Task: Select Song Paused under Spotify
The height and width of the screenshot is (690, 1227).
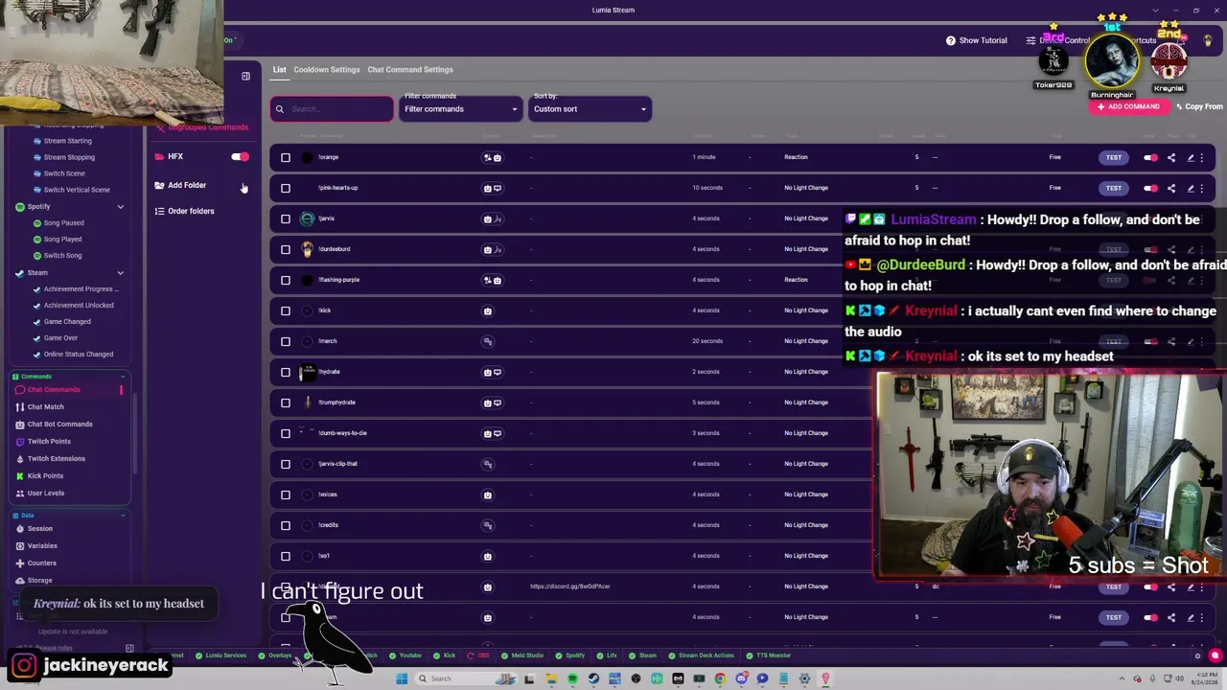Action: 63,223
